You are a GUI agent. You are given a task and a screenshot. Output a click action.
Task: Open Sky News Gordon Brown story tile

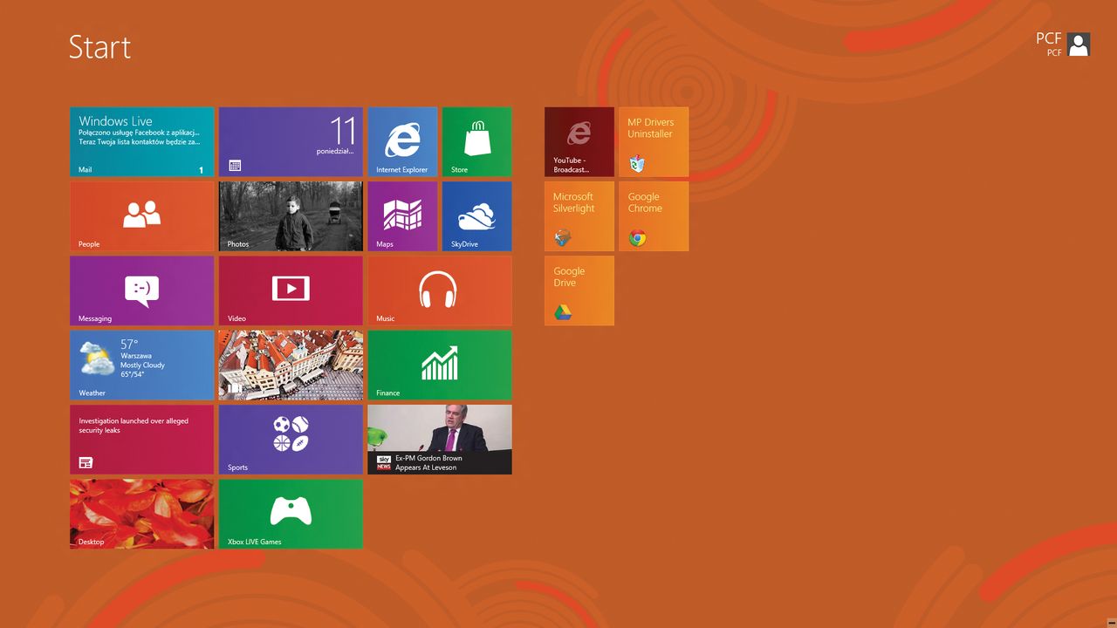(440, 440)
